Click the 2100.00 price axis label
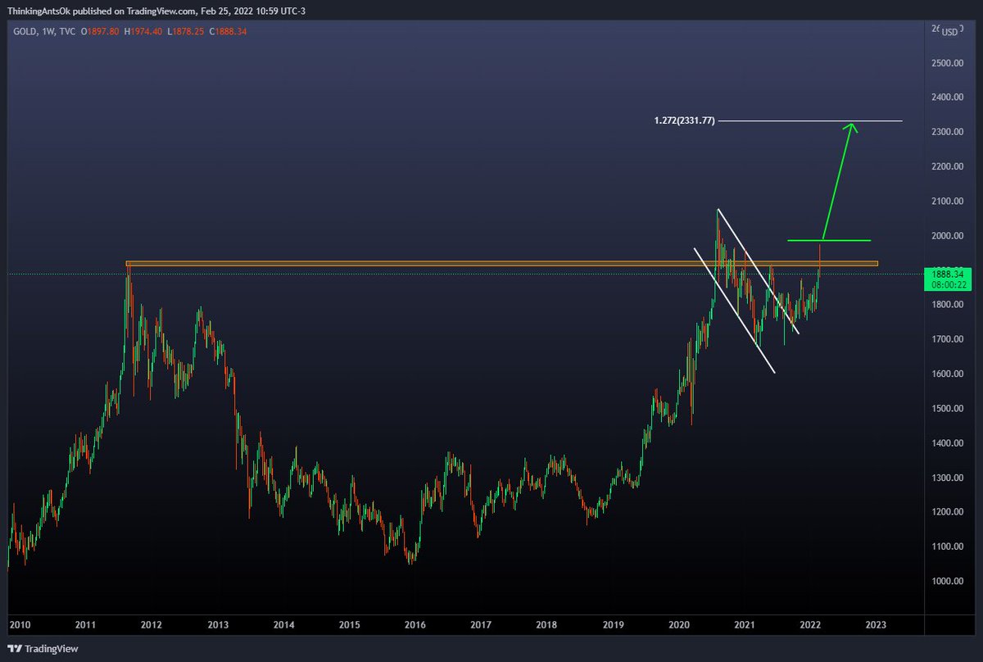This screenshot has width=983, height=662. [x=946, y=202]
